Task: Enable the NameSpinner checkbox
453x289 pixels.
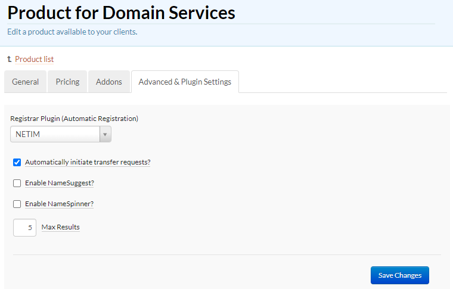Action: (x=17, y=204)
